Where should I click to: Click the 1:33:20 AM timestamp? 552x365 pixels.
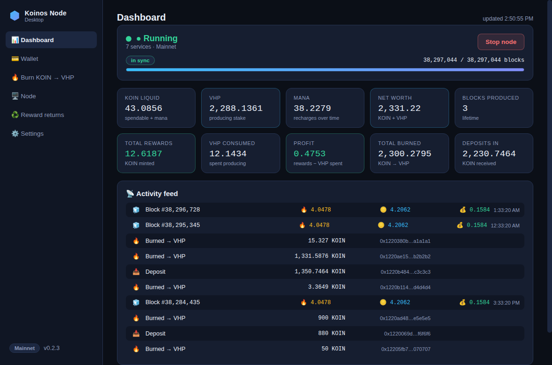pos(506,210)
